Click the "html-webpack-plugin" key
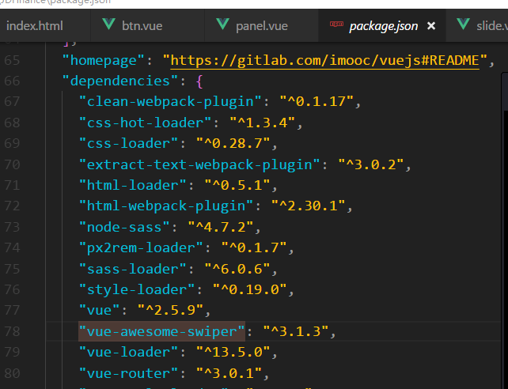 [x=166, y=206]
